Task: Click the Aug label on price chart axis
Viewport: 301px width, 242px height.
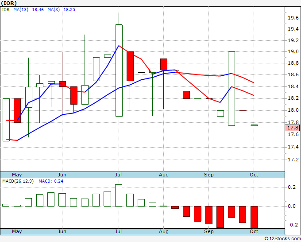Action: [163, 175]
